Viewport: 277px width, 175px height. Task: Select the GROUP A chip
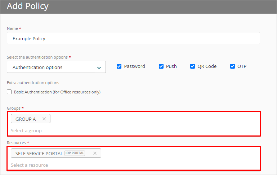26,119
